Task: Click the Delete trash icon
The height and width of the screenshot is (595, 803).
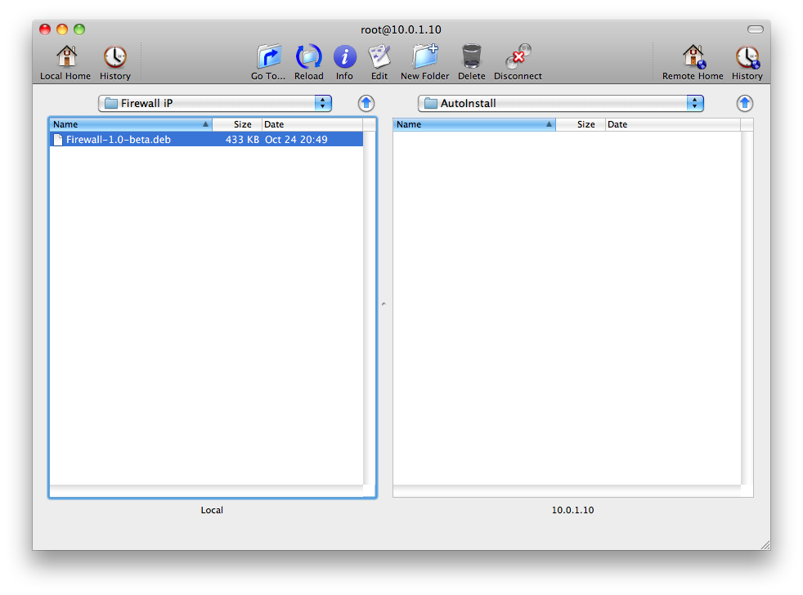Action: tap(471, 57)
